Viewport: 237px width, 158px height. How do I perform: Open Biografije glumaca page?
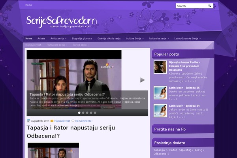coord(82,39)
